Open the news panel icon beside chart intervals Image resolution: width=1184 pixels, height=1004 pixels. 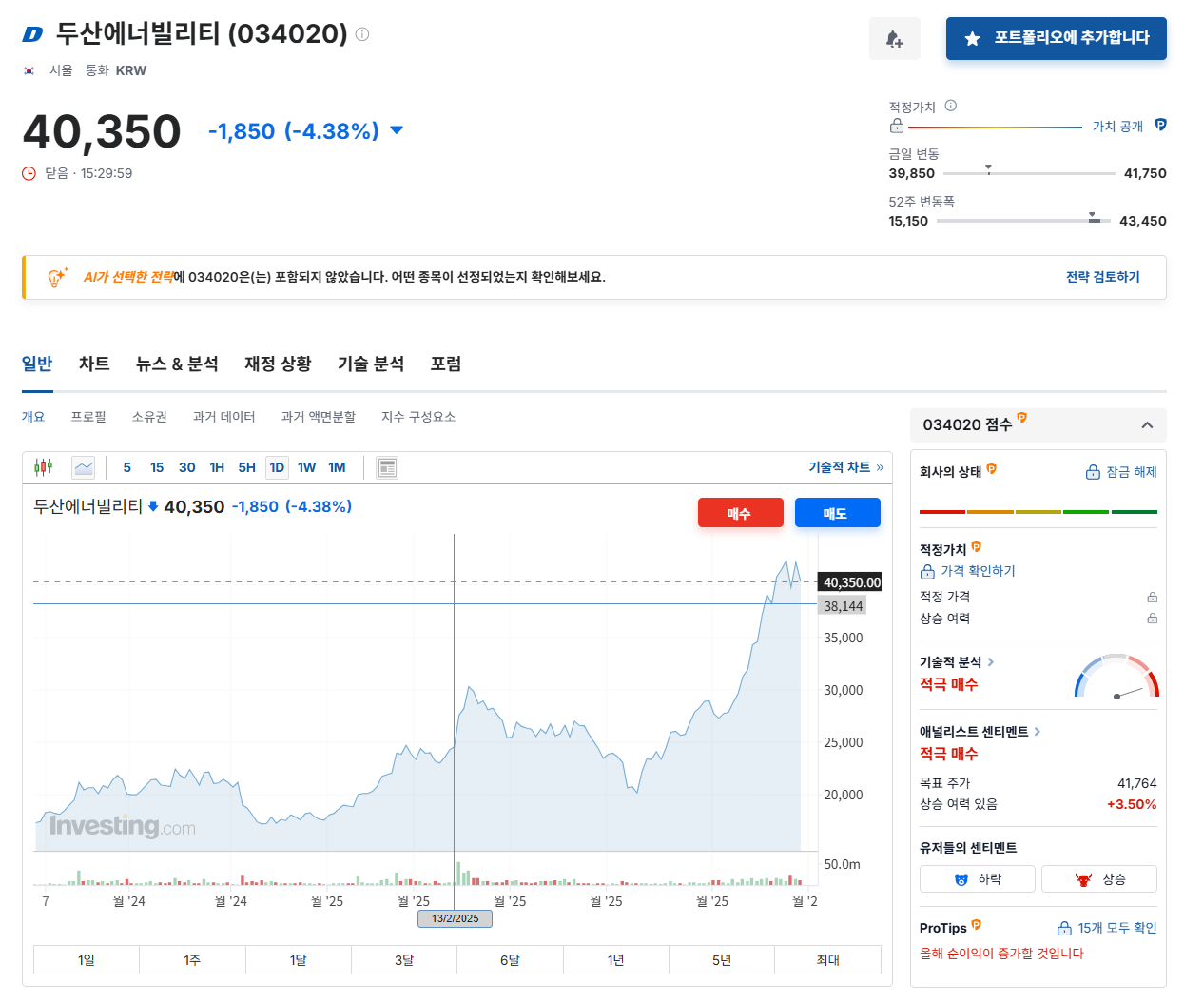coord(386,467)
